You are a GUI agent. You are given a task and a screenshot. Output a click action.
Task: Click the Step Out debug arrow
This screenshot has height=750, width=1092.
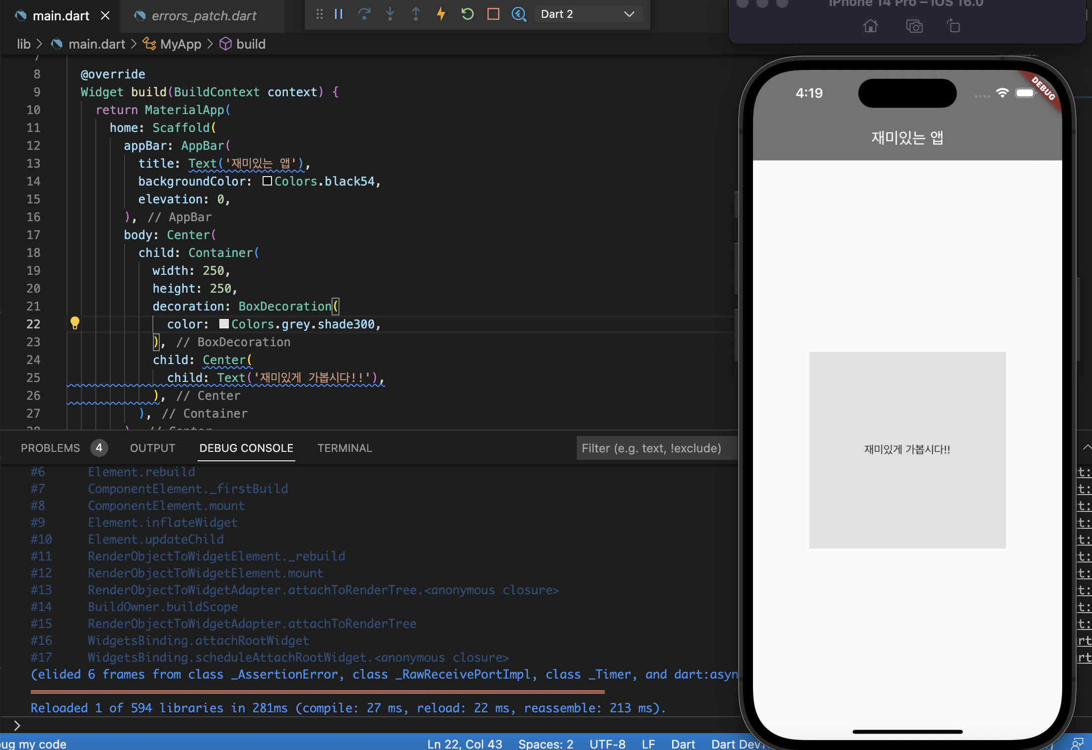pos(416,14)
